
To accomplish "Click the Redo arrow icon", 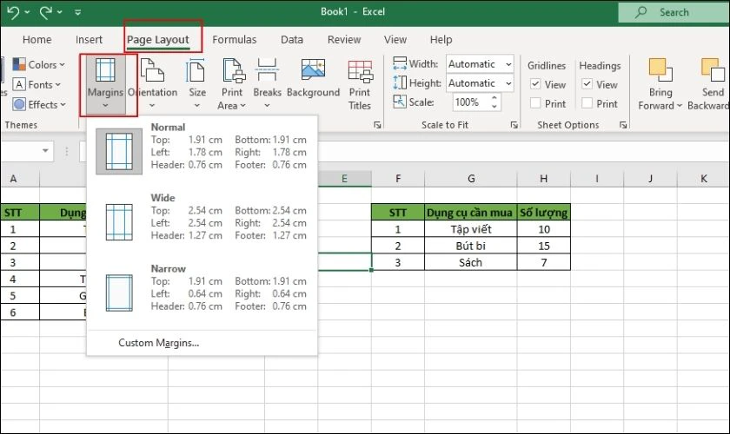I will coord(46,12).
